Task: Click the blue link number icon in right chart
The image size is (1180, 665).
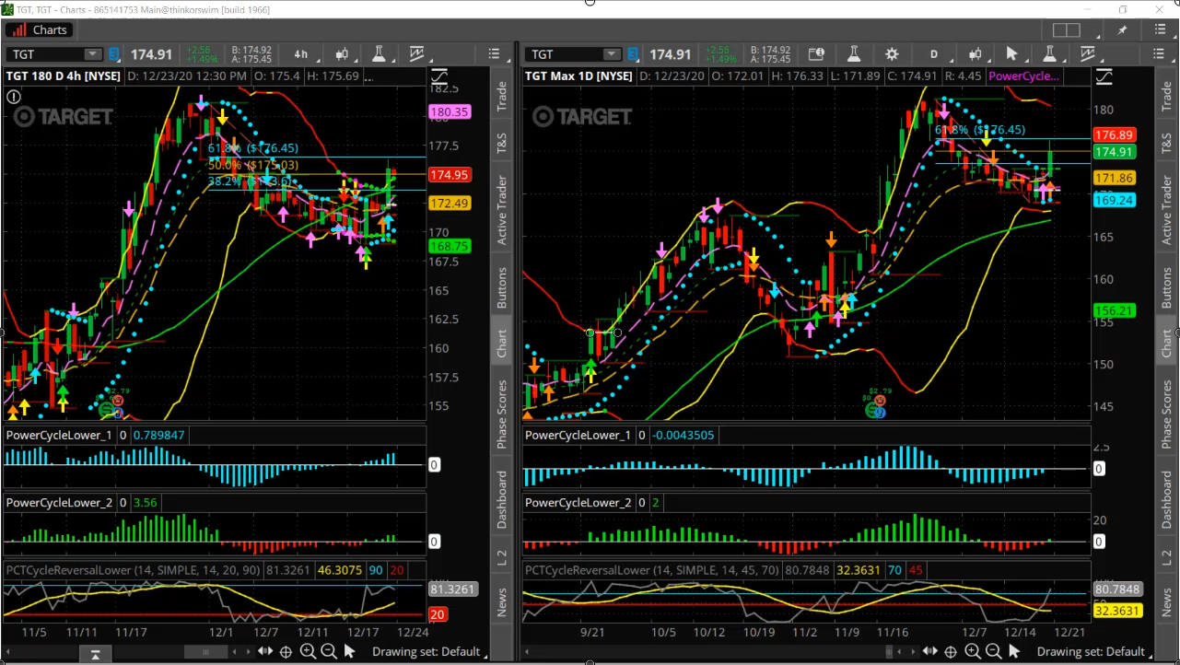Action: [633, 54]
